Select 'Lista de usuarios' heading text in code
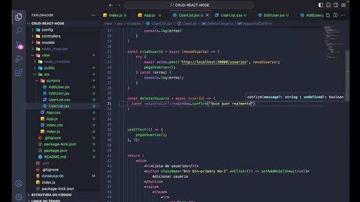360x202 pixels. [x=170, y=166]
